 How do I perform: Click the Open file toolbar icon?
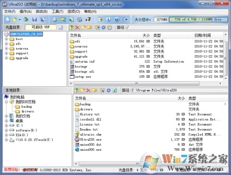pyautogui.click(x=15, y=19)
